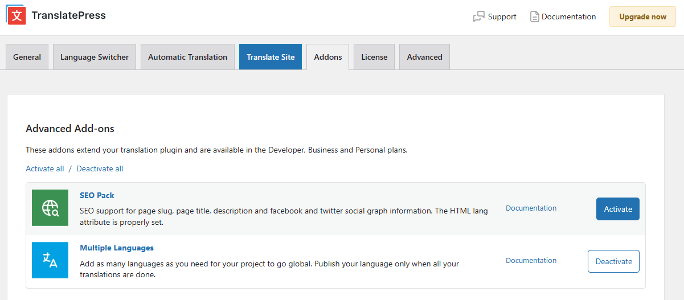Open the Multiple Languages Documentation link
684x300 pixels.
(x=531, y=261)
